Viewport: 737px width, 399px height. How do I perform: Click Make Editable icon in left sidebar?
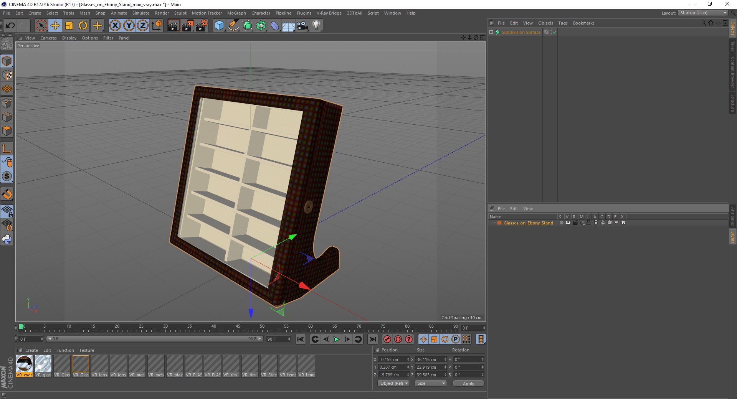[x=7, y=44]
